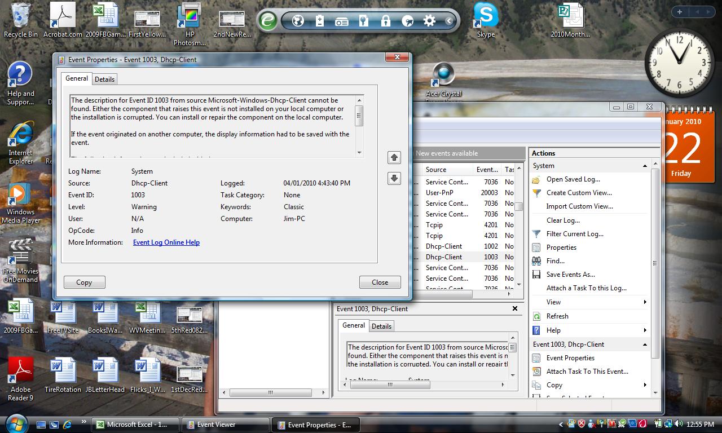This screenshot has height=433, width=722.
Task: Click the Copy button in Event Properties
Action: click(84, 282)
